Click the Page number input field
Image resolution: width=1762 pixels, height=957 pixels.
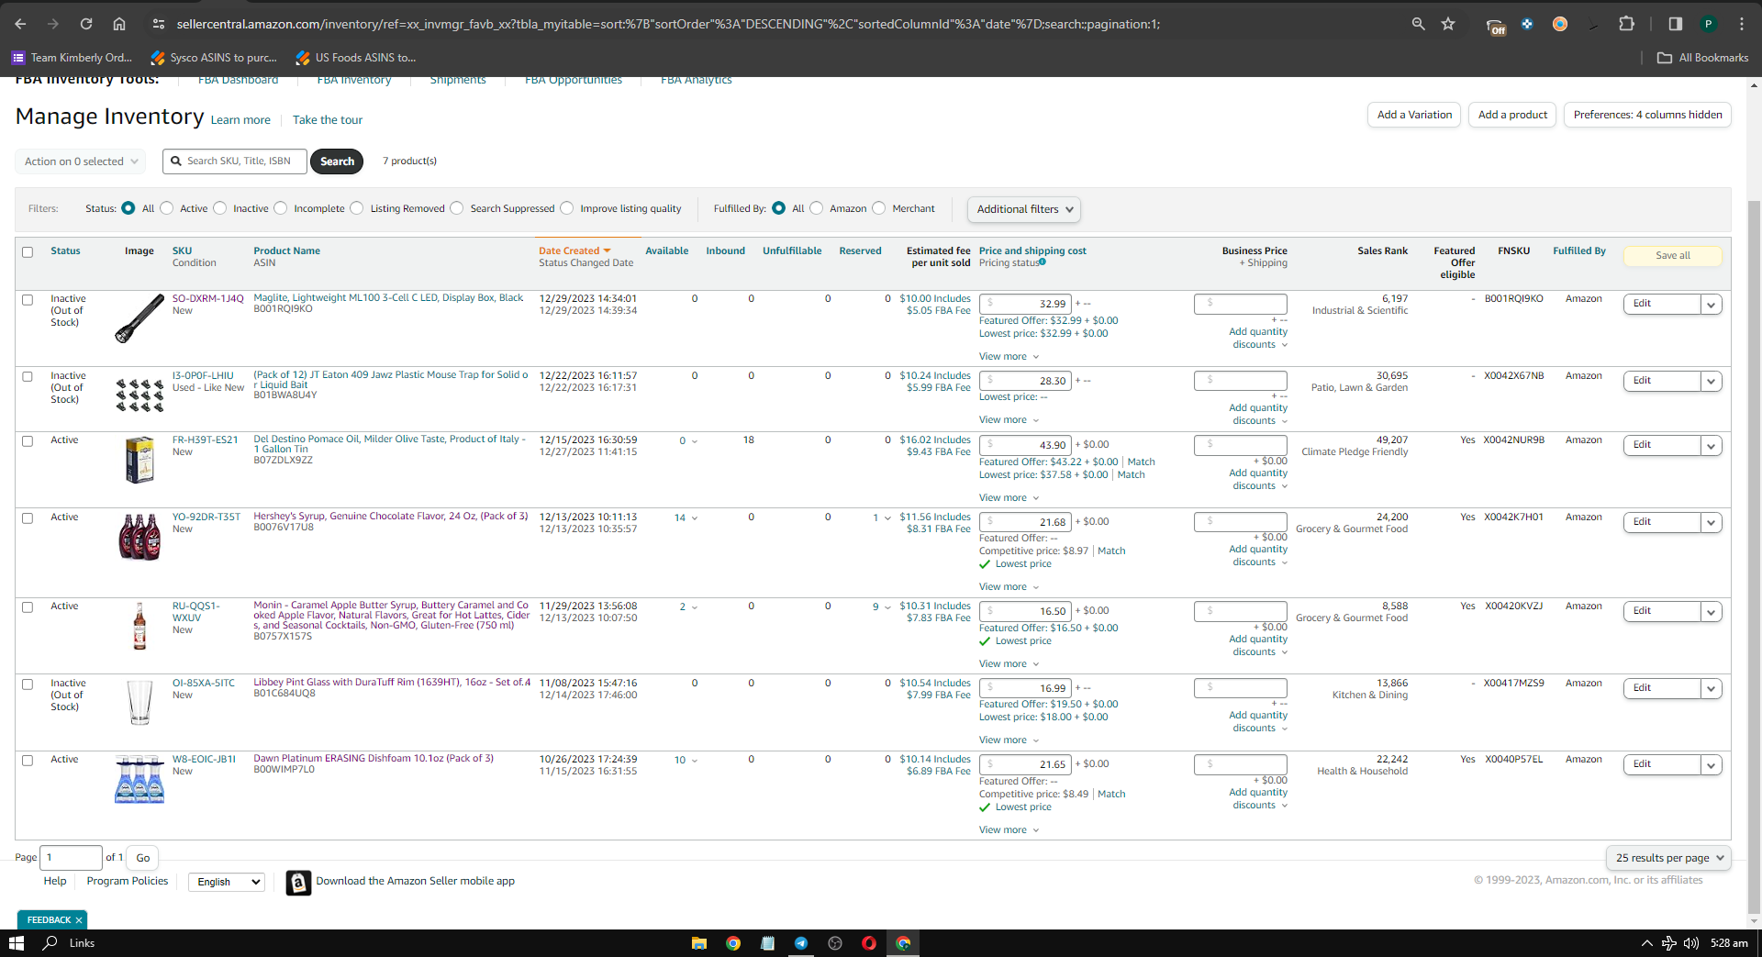point(72,858)
